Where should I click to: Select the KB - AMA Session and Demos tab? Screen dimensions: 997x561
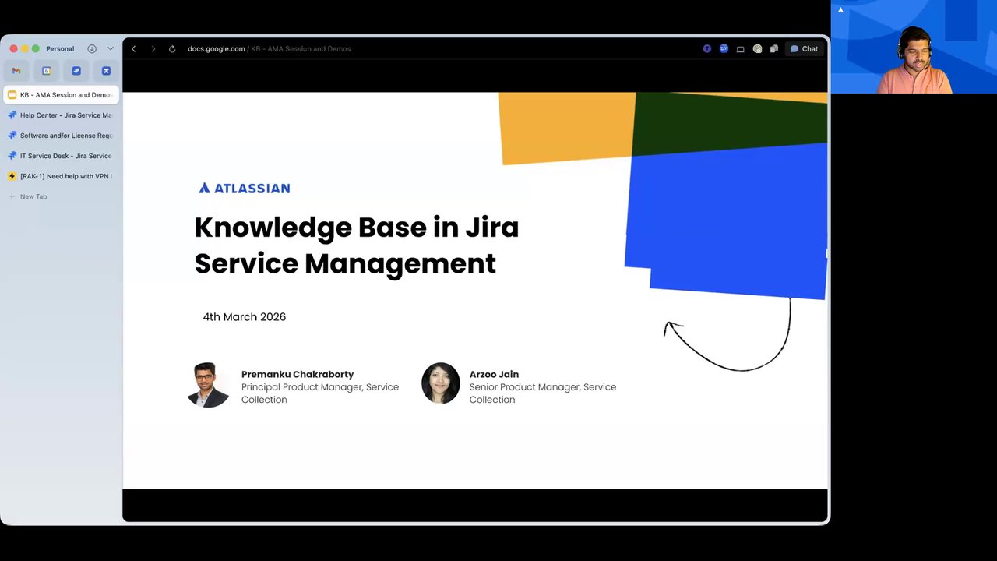click(62, 95)
